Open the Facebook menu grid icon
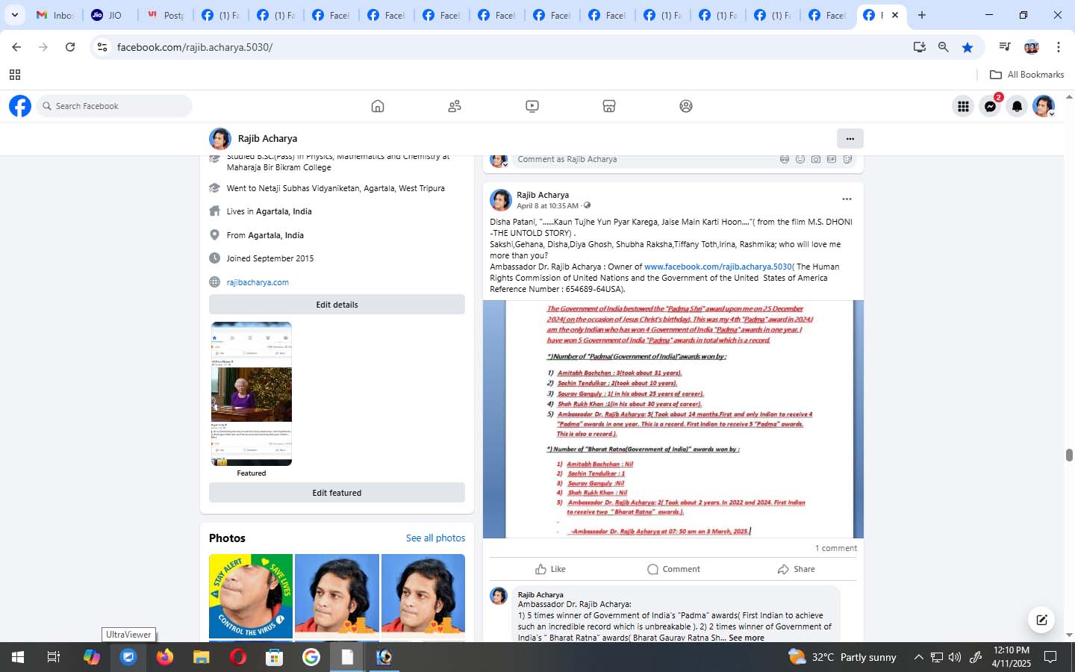This screenshot has width=1075, height=672. pos(963,107)
